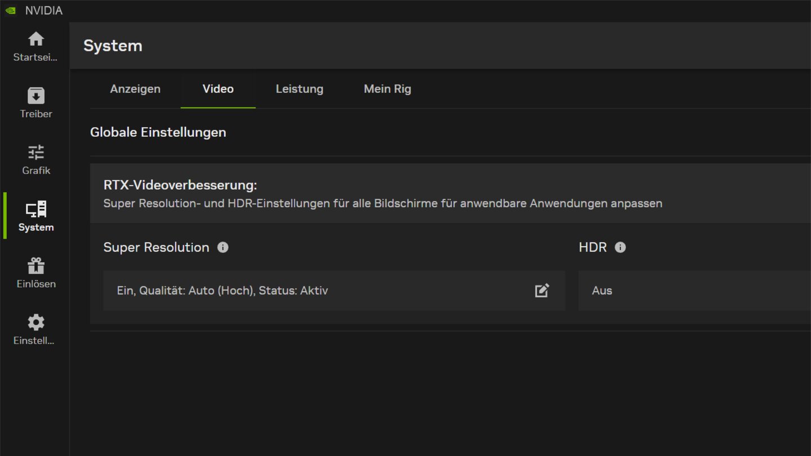This screenshot has width=811, height=456.
Task: Click the Super Resolution status field text
Action: coord(222,290)
